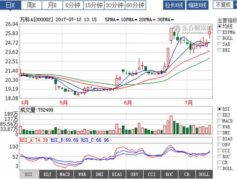Select the BOLL main indicator option
This screenshot has height=179, width=237.
tap(225, 38)
